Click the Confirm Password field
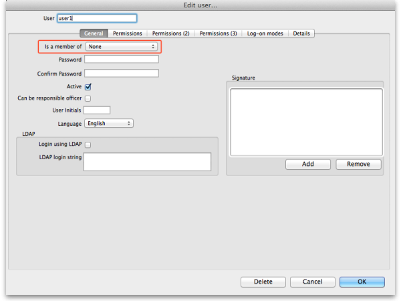 tap(122, 73)
